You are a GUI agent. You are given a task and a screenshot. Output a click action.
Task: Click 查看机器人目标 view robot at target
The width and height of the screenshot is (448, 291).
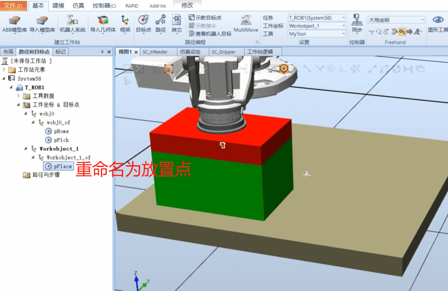(x=210, y=34)
